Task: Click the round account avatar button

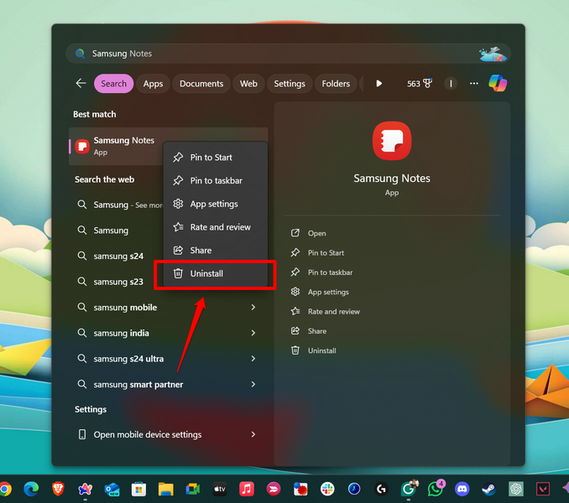Action: pos(451,84)
